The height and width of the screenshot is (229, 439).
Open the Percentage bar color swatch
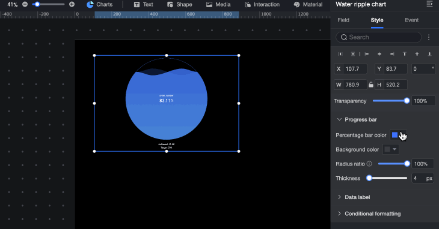click(x=394, y=135)
